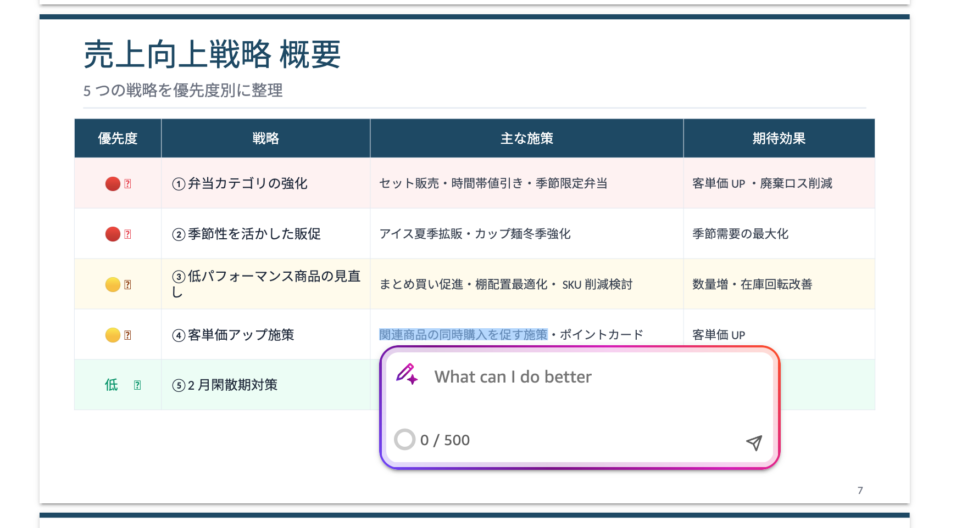The height and width of the screenshot is (528, 956).
Task: Click the yellow priority dot in the 客単価アップ row
Action: tap(113, 335)
